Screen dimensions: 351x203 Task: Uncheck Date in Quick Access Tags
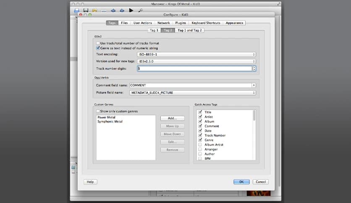coord(200,130)
